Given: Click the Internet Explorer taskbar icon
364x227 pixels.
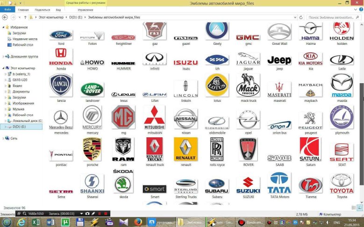Looking at the screenshot, I should coord(21,222).
